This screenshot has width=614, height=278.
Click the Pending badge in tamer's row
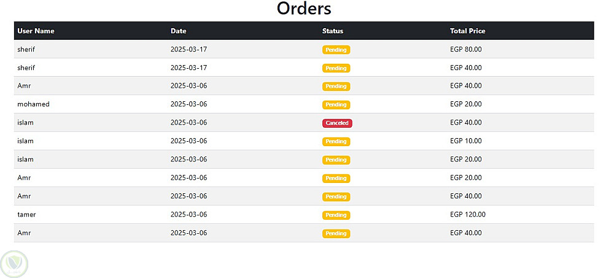336,215
